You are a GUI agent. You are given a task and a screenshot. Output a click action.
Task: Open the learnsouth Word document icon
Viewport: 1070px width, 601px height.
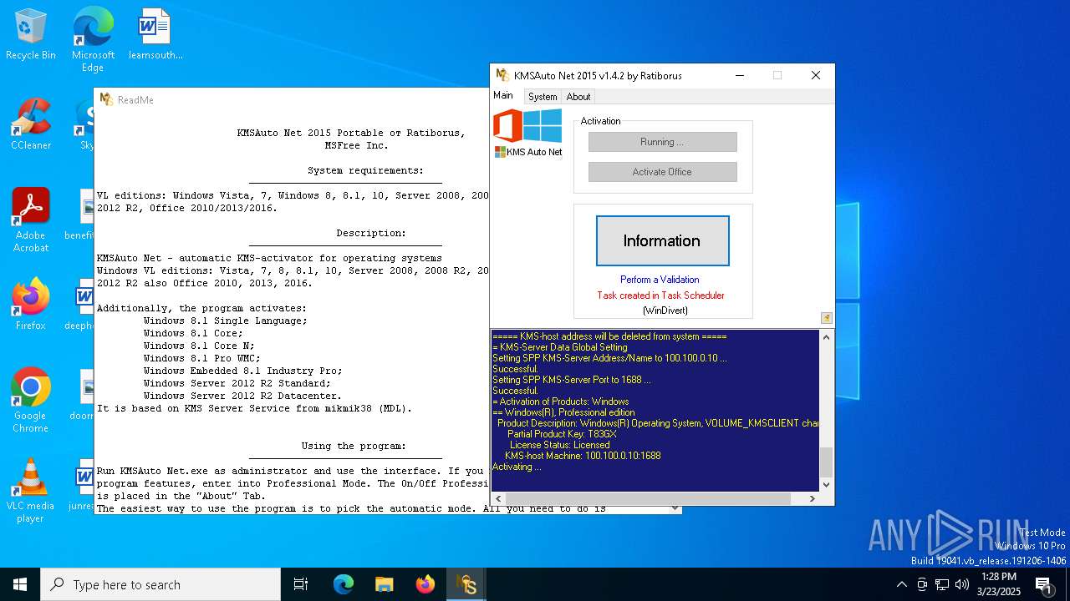(155, 34)
